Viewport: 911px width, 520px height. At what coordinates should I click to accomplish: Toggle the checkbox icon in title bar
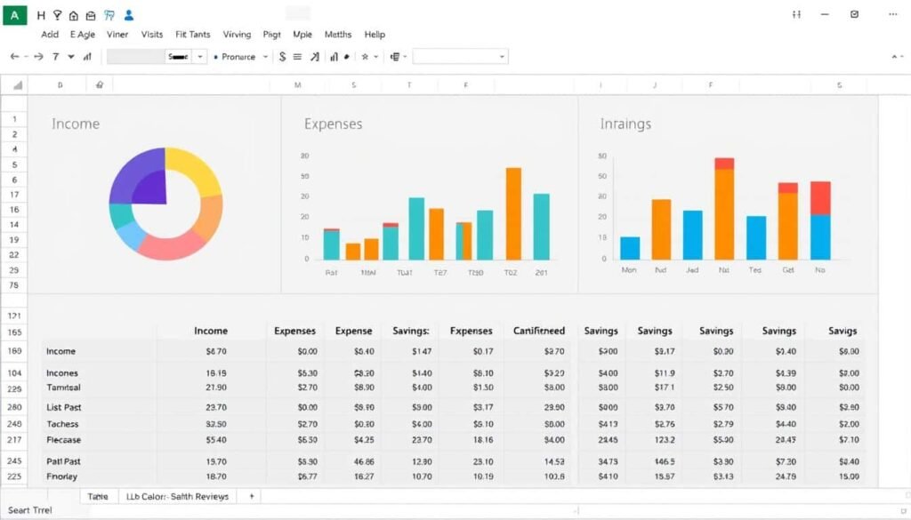(x=855, y=14)
